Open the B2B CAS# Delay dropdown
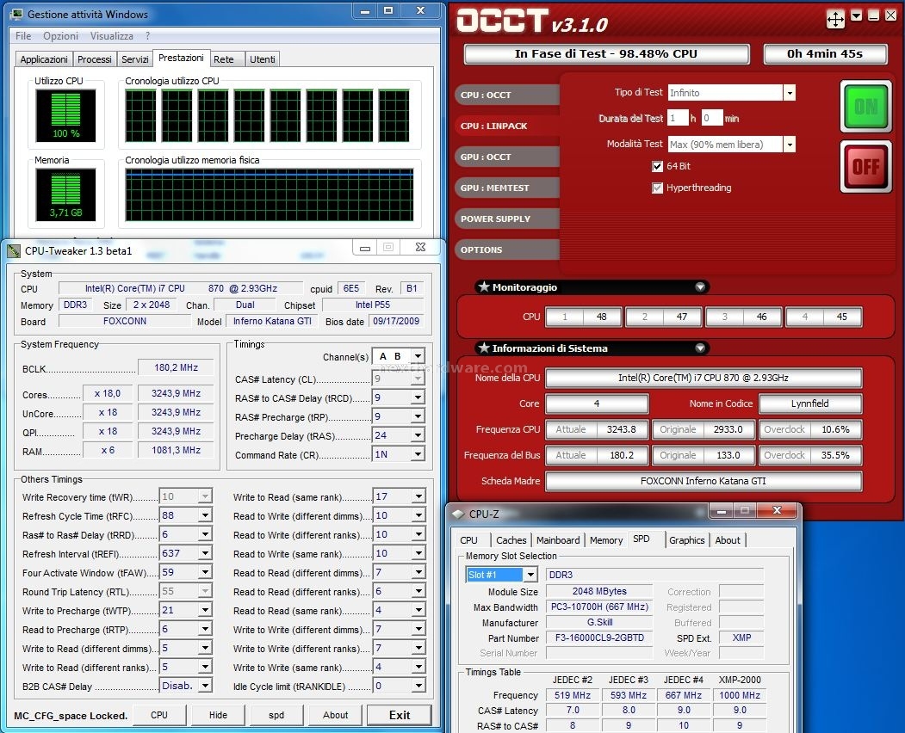This screenshot has width=905, height=733. pyautogui.click(x=205, y=686)
